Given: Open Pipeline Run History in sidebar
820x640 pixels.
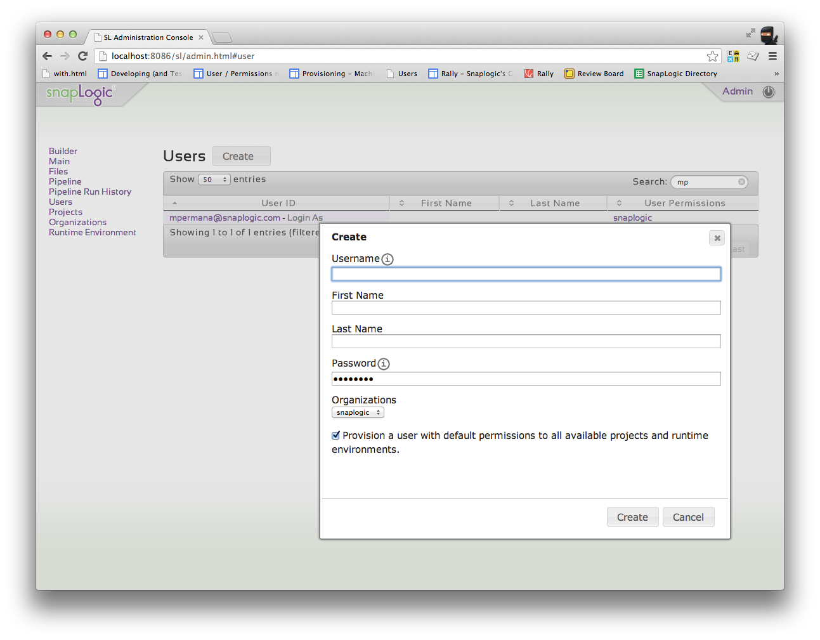Looking at the screenshot, I should click(90, 192).
